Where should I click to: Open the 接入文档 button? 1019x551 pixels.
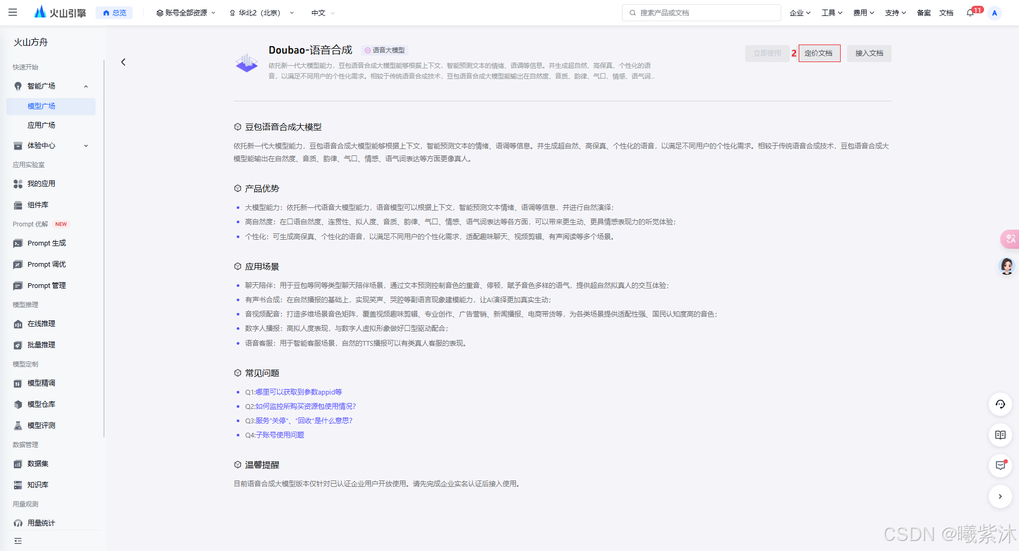click(x=869, y=53)
